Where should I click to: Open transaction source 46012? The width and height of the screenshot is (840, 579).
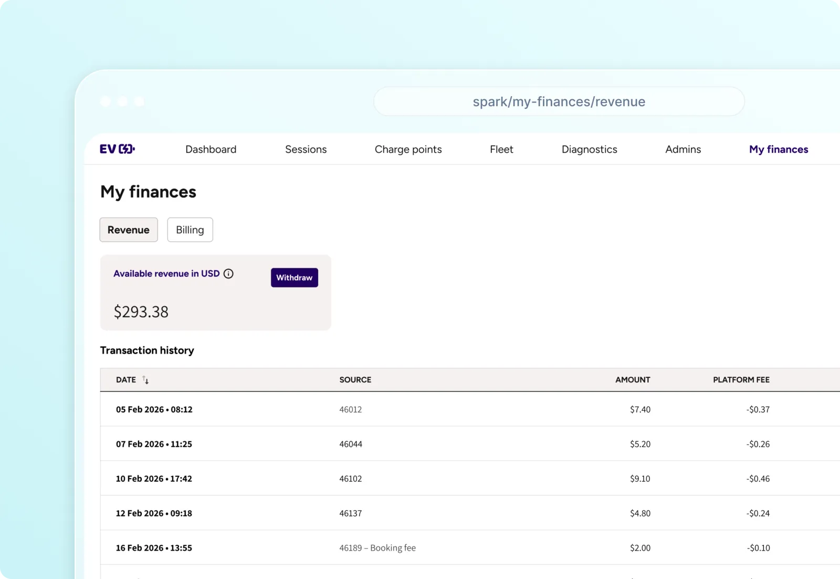click(350, 409)
